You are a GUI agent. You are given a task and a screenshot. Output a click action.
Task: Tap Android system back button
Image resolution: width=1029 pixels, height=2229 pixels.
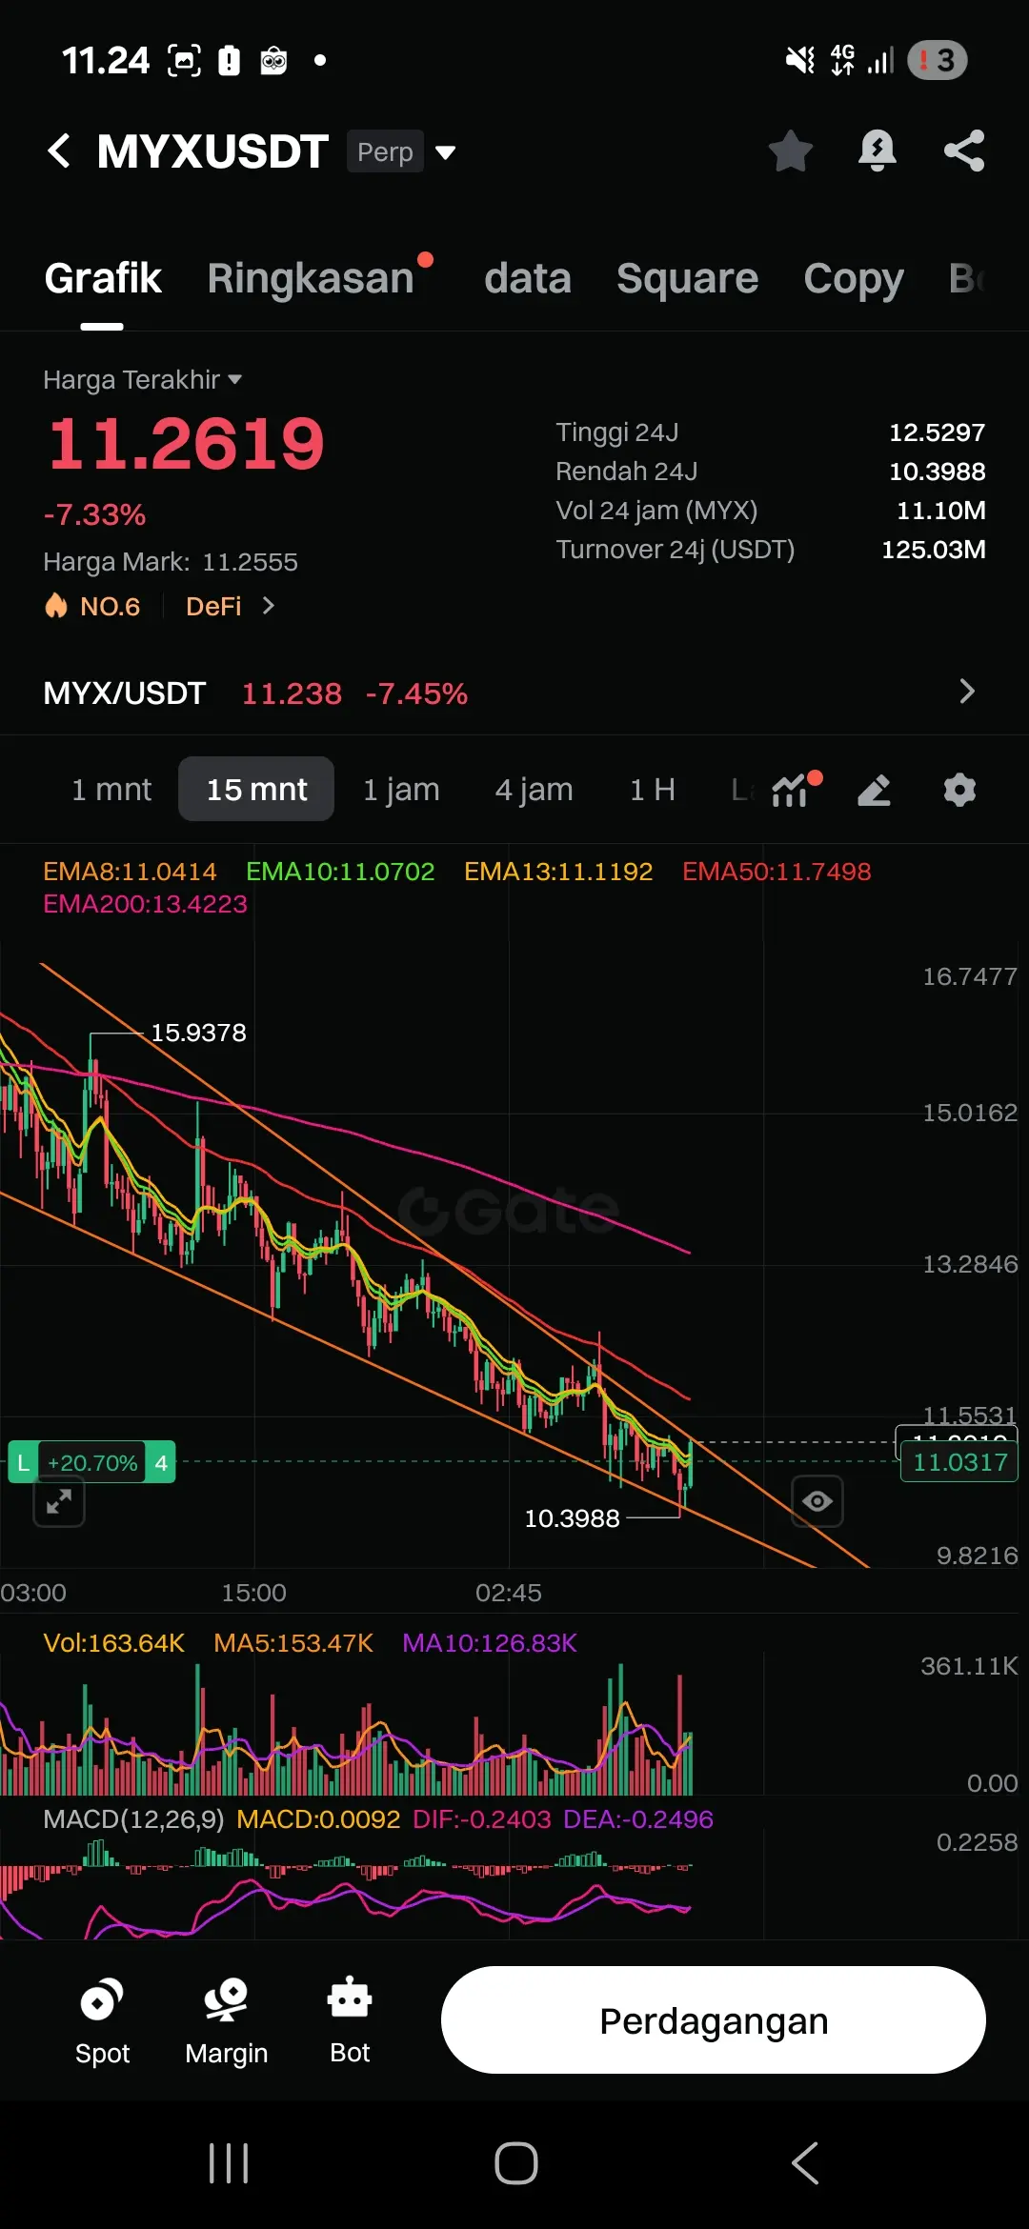pos(804,2163)
